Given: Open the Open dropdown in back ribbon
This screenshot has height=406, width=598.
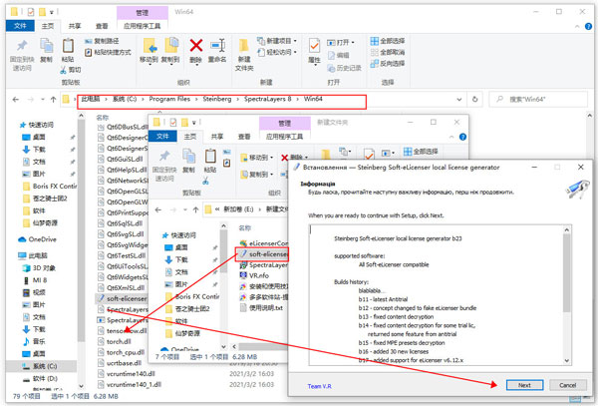Looking at the screenshot, I should (x=341, y=42).
